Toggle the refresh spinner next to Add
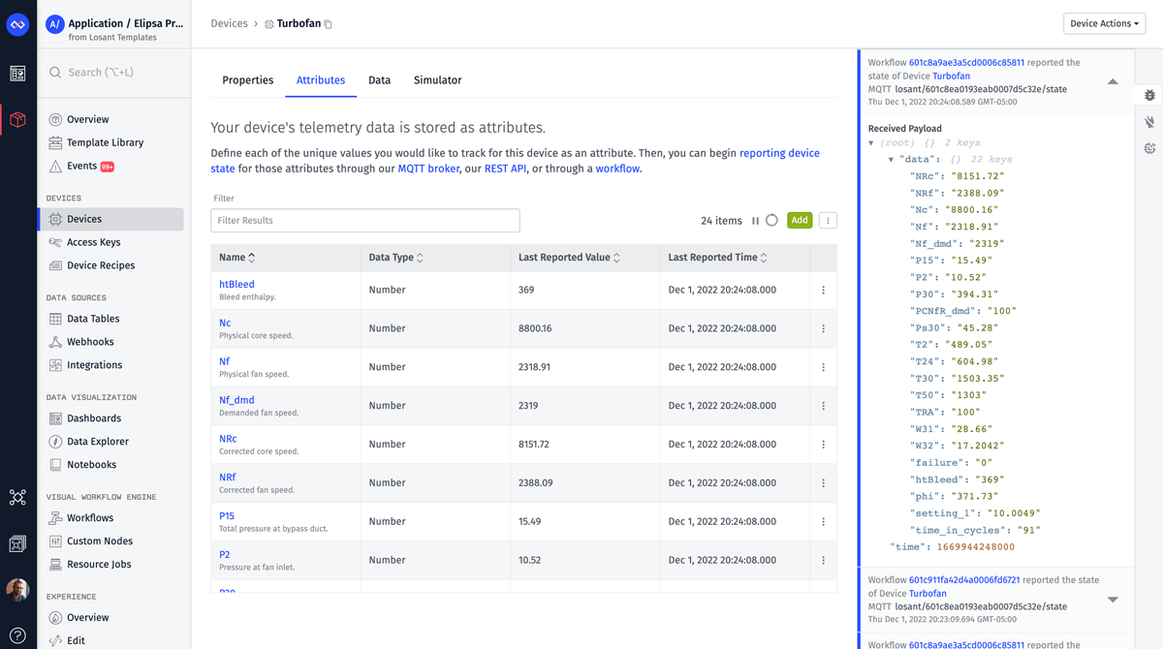Image resolution: width=1163 pixels, height=649 pixels. click(771, 220)
